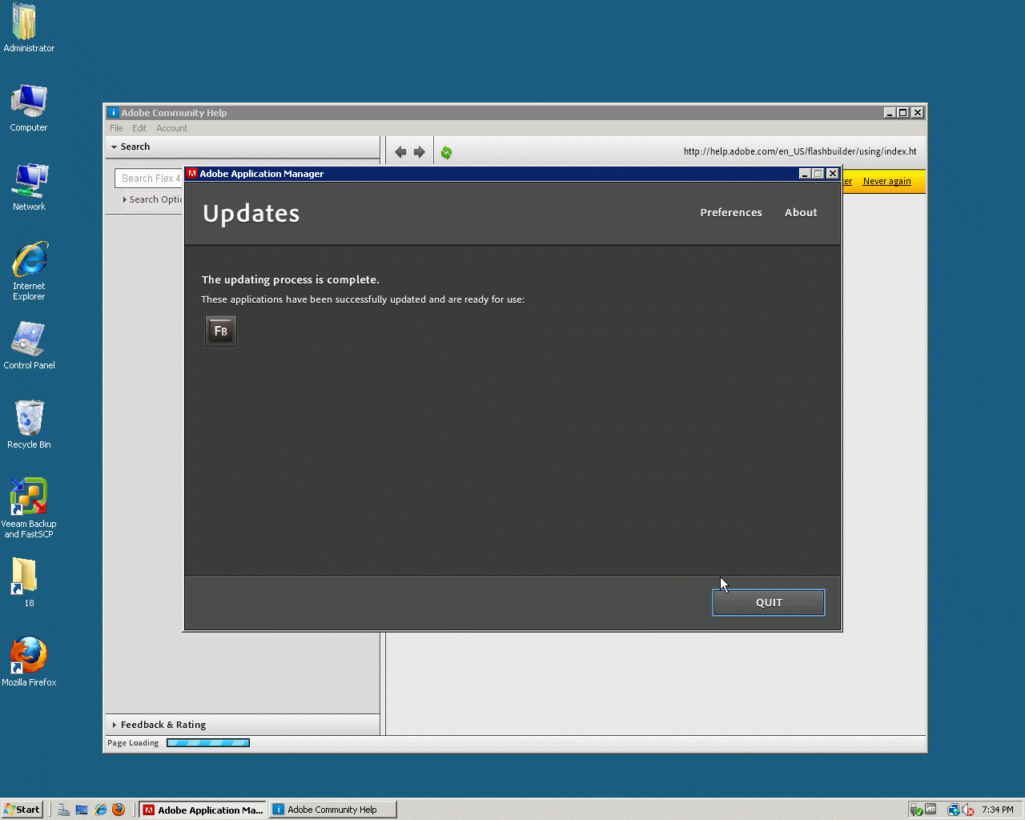1025x820 pixels.
Task: Select the Computer desktop icon
Action: coord(29,107)
